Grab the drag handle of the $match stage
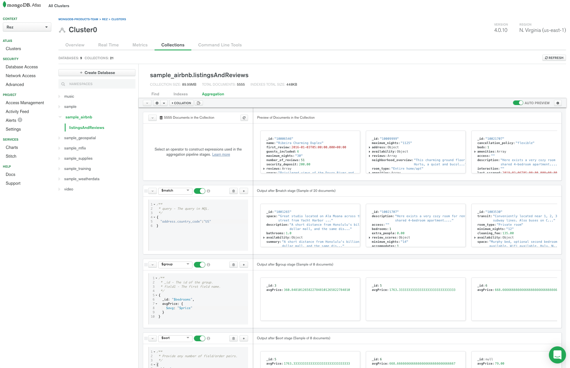This screenshot has height=368, width=570. click(x=146, y=191)
